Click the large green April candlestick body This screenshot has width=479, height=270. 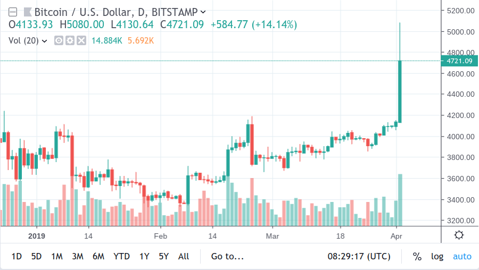click(400, 91)
